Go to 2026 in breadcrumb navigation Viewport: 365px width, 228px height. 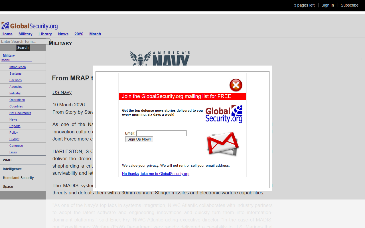[x=79, y=34]
